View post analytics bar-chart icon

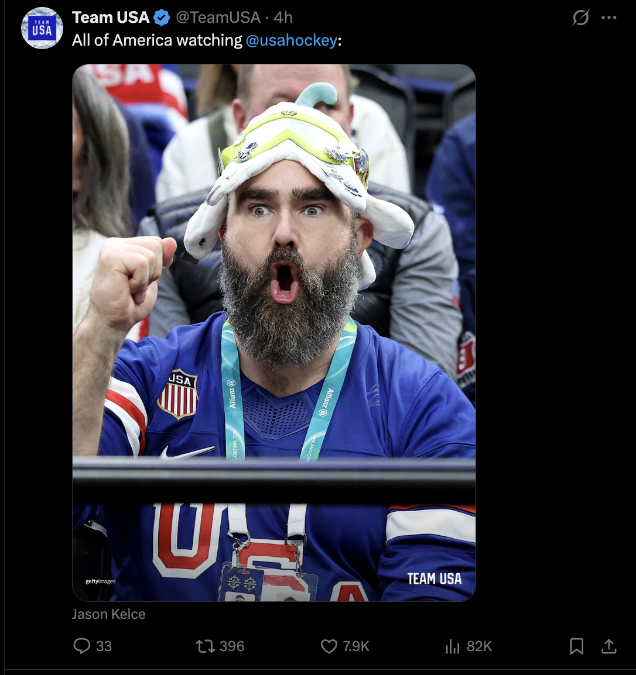[453, 646]
